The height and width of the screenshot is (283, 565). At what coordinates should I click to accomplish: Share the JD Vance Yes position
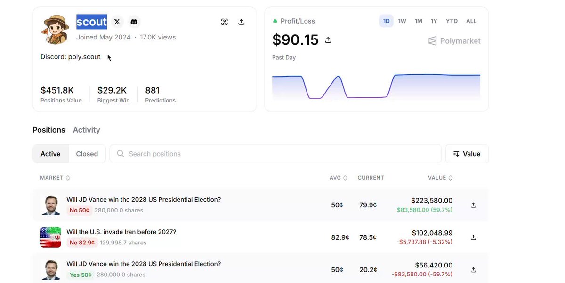pyautogui.click(x=473, y=270)
